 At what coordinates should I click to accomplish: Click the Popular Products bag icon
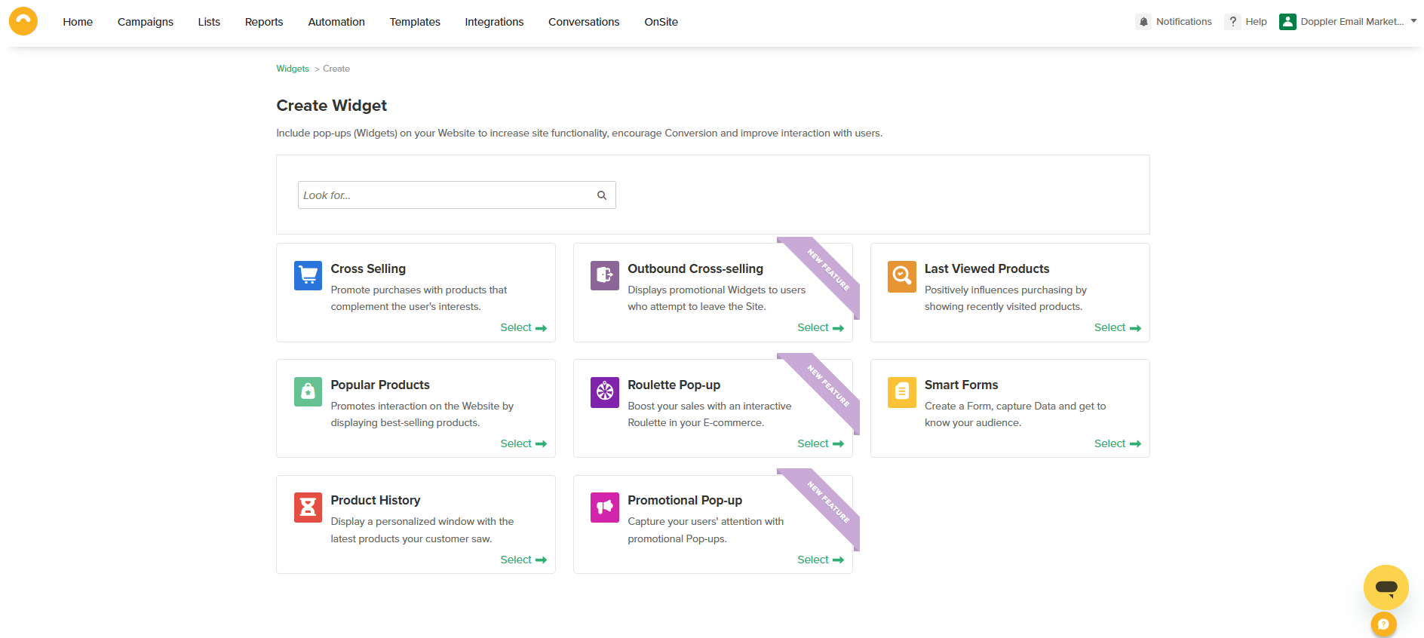[308, 391]
